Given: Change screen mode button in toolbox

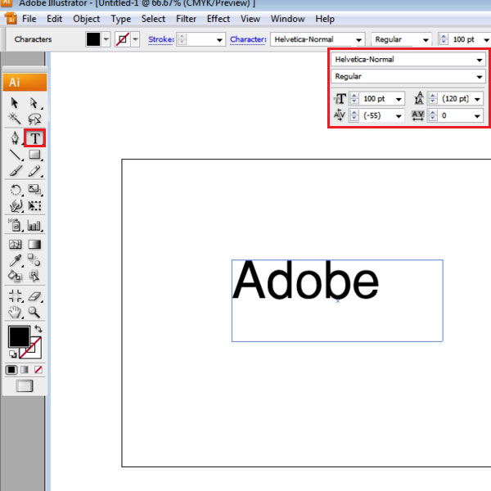Looking at the screenshot, I should click(25, 386).
